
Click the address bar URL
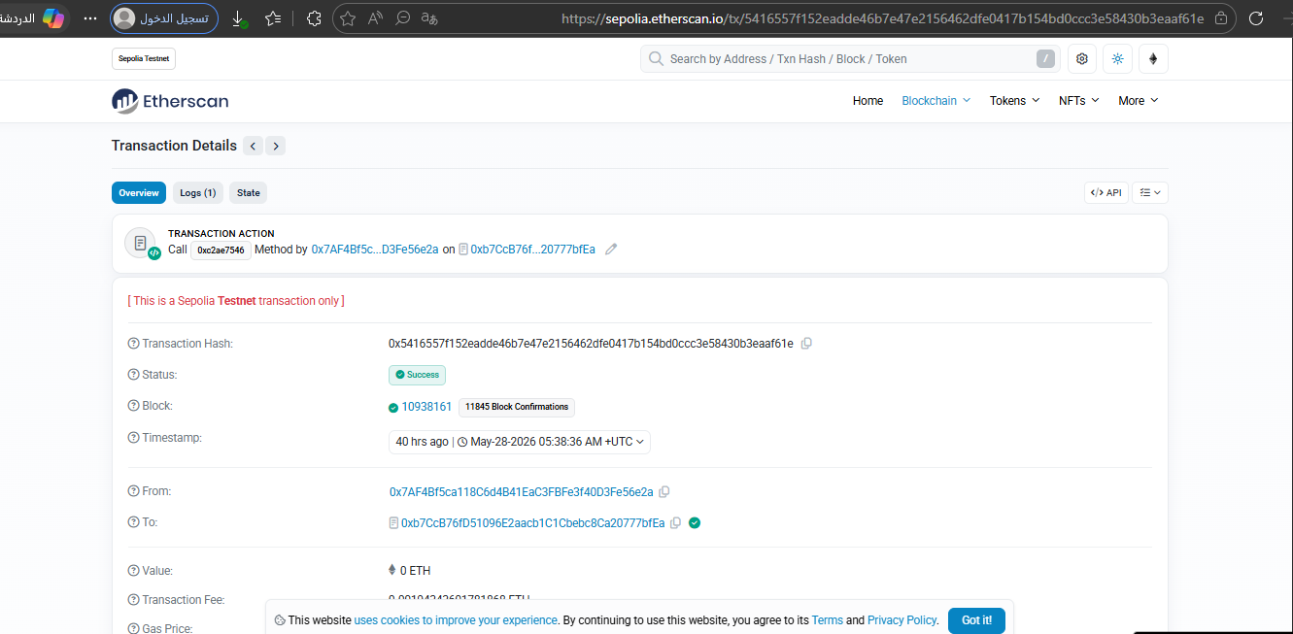click(883, 18)
